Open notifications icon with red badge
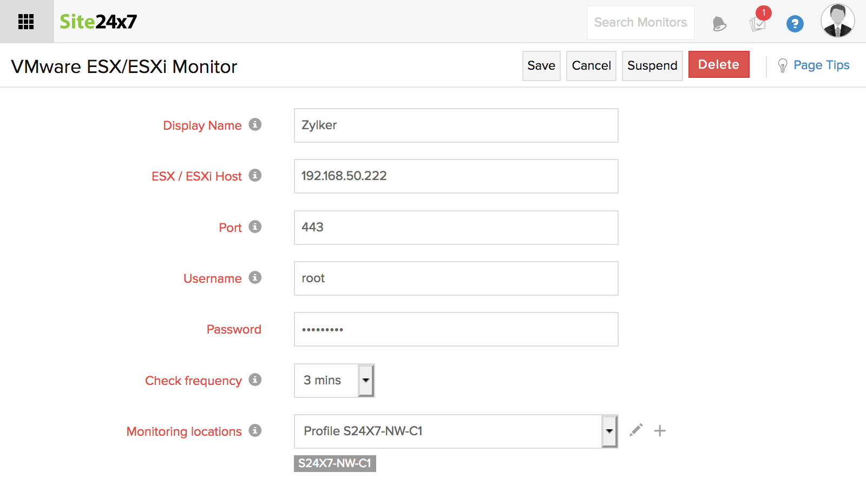 pyautogui.click(x=758, y=23)
